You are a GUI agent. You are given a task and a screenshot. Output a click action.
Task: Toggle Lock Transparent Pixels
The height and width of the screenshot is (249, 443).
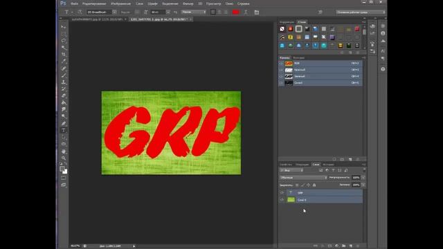pyautogui.click(x=297, y=185)
